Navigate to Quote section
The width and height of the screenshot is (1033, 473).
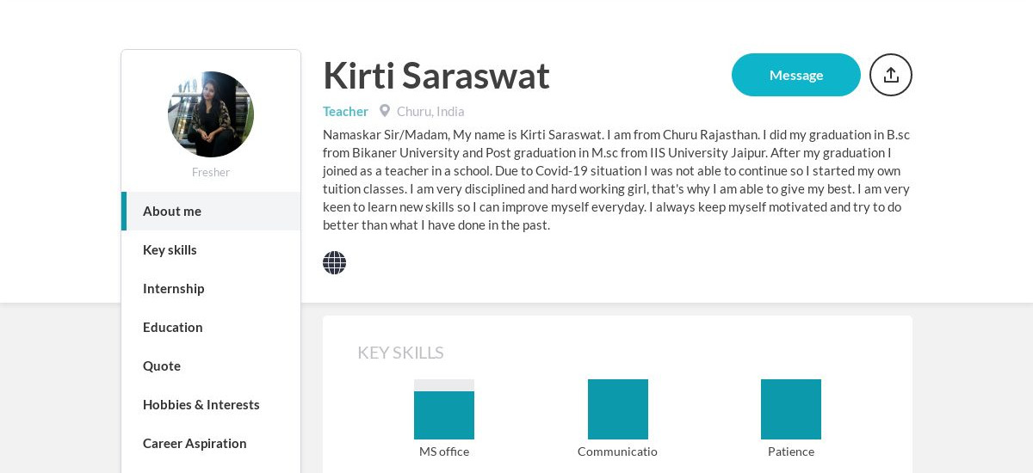point(211,365)
